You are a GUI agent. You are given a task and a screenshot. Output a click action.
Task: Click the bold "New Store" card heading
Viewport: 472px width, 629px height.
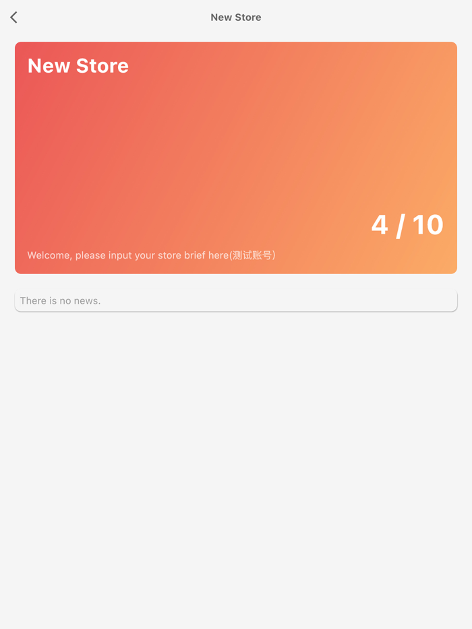[78, 66]
